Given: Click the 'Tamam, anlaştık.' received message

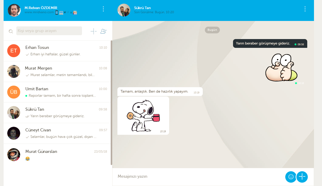Looking at the screenshot, I should [x=160, y=92].
